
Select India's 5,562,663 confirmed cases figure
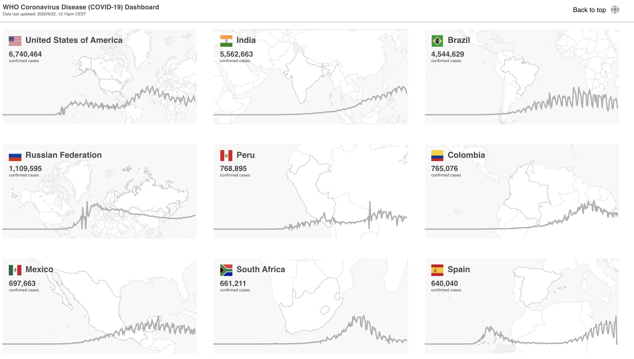coord(236,54)
